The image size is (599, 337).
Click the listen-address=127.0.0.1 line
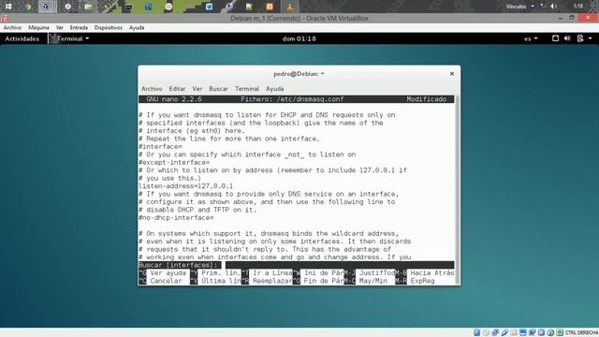click(x=185, y=186)
